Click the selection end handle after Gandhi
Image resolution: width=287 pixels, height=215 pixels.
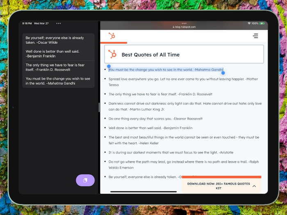point(223,73)
